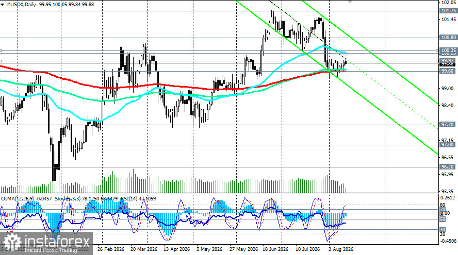The width and height of the screenshot is (458, 255).
Task: Select the 3 Aug 2026 date marker
Action: point(341,249)
